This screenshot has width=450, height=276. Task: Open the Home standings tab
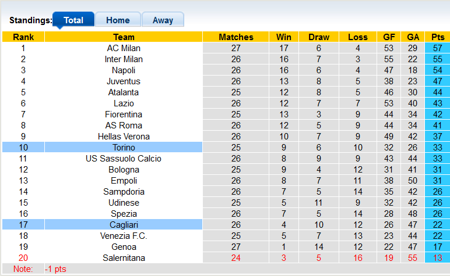pyautogui.click(x=118, y=20)
